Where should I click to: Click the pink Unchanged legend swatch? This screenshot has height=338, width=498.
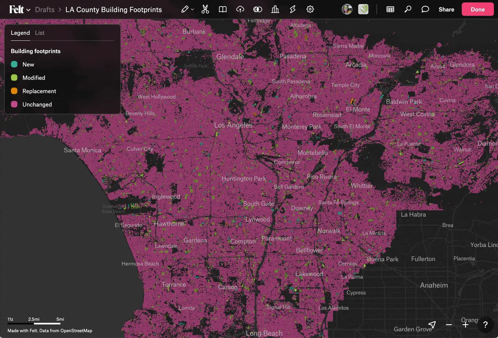pos(14,104)
